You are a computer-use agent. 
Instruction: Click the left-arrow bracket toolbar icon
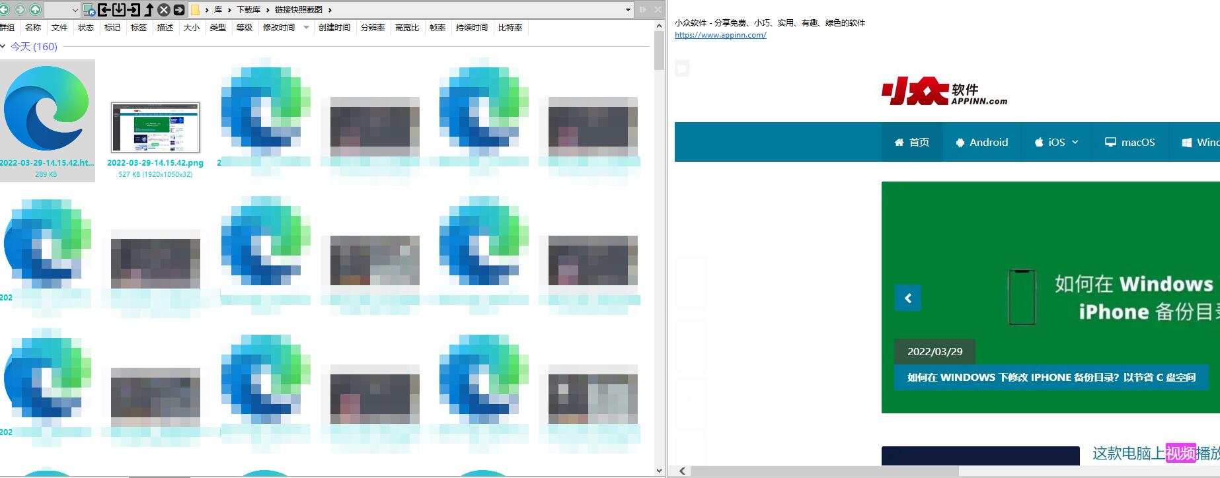point(104,9)
